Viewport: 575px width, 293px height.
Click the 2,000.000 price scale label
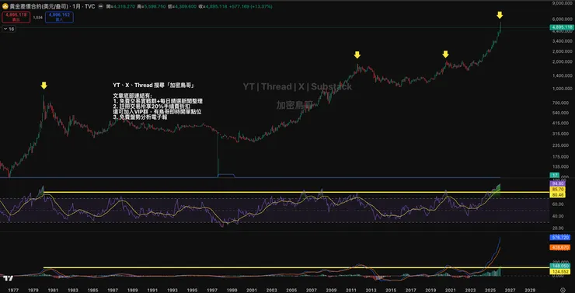(563, 61)
